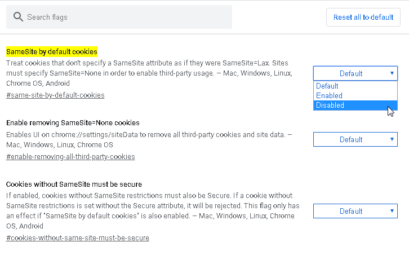The height and width of the screenshot is (255, 409).
Task: Click arrow on the must-be-secure flag dropdown
Action: pos(392,211)
